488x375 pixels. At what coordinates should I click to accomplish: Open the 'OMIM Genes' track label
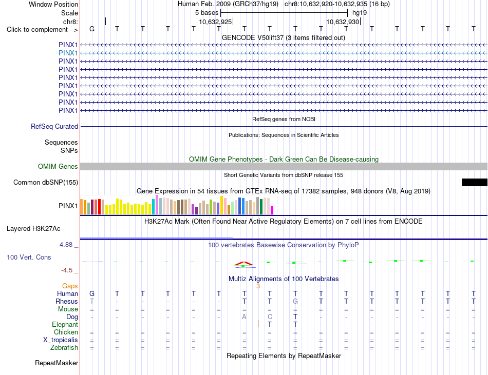pos(58,167)
